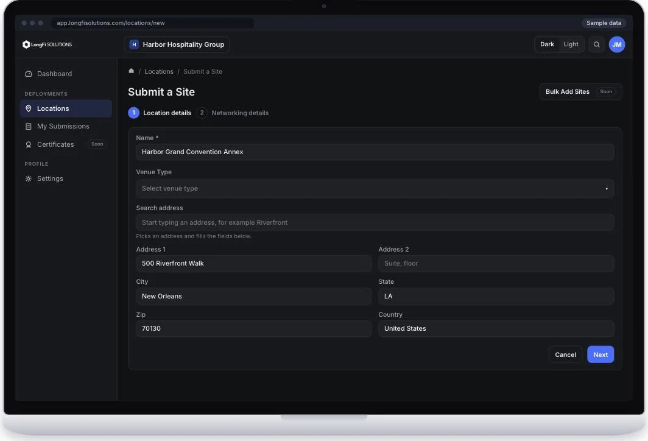
Task: Click the Zip field showing 70130
Action: click(x=253, y=328)
